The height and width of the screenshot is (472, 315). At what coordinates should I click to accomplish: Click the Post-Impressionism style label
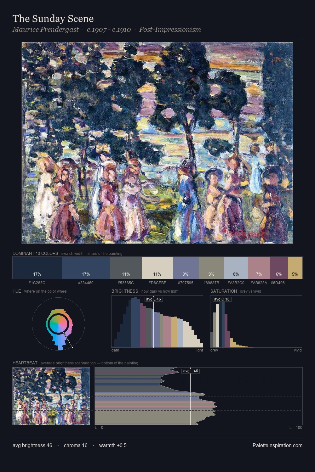170,30
